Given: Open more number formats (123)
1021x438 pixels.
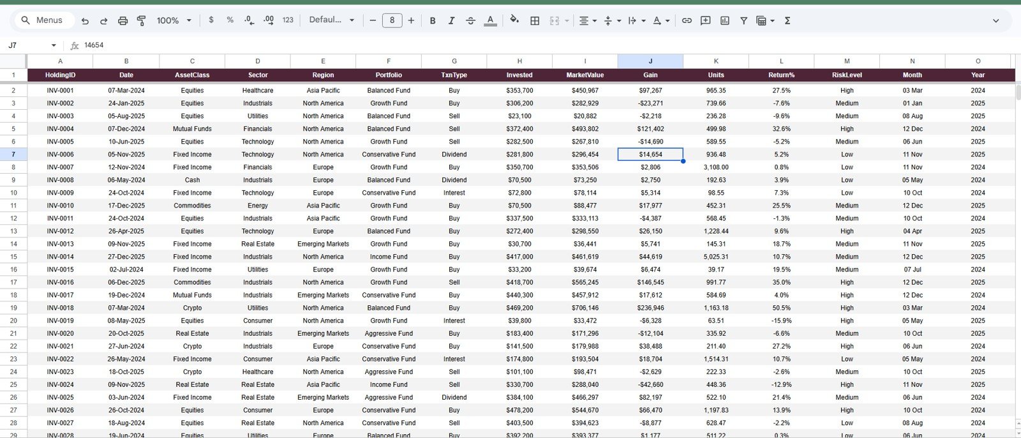Looking at the screenshot, I should 288,20.
